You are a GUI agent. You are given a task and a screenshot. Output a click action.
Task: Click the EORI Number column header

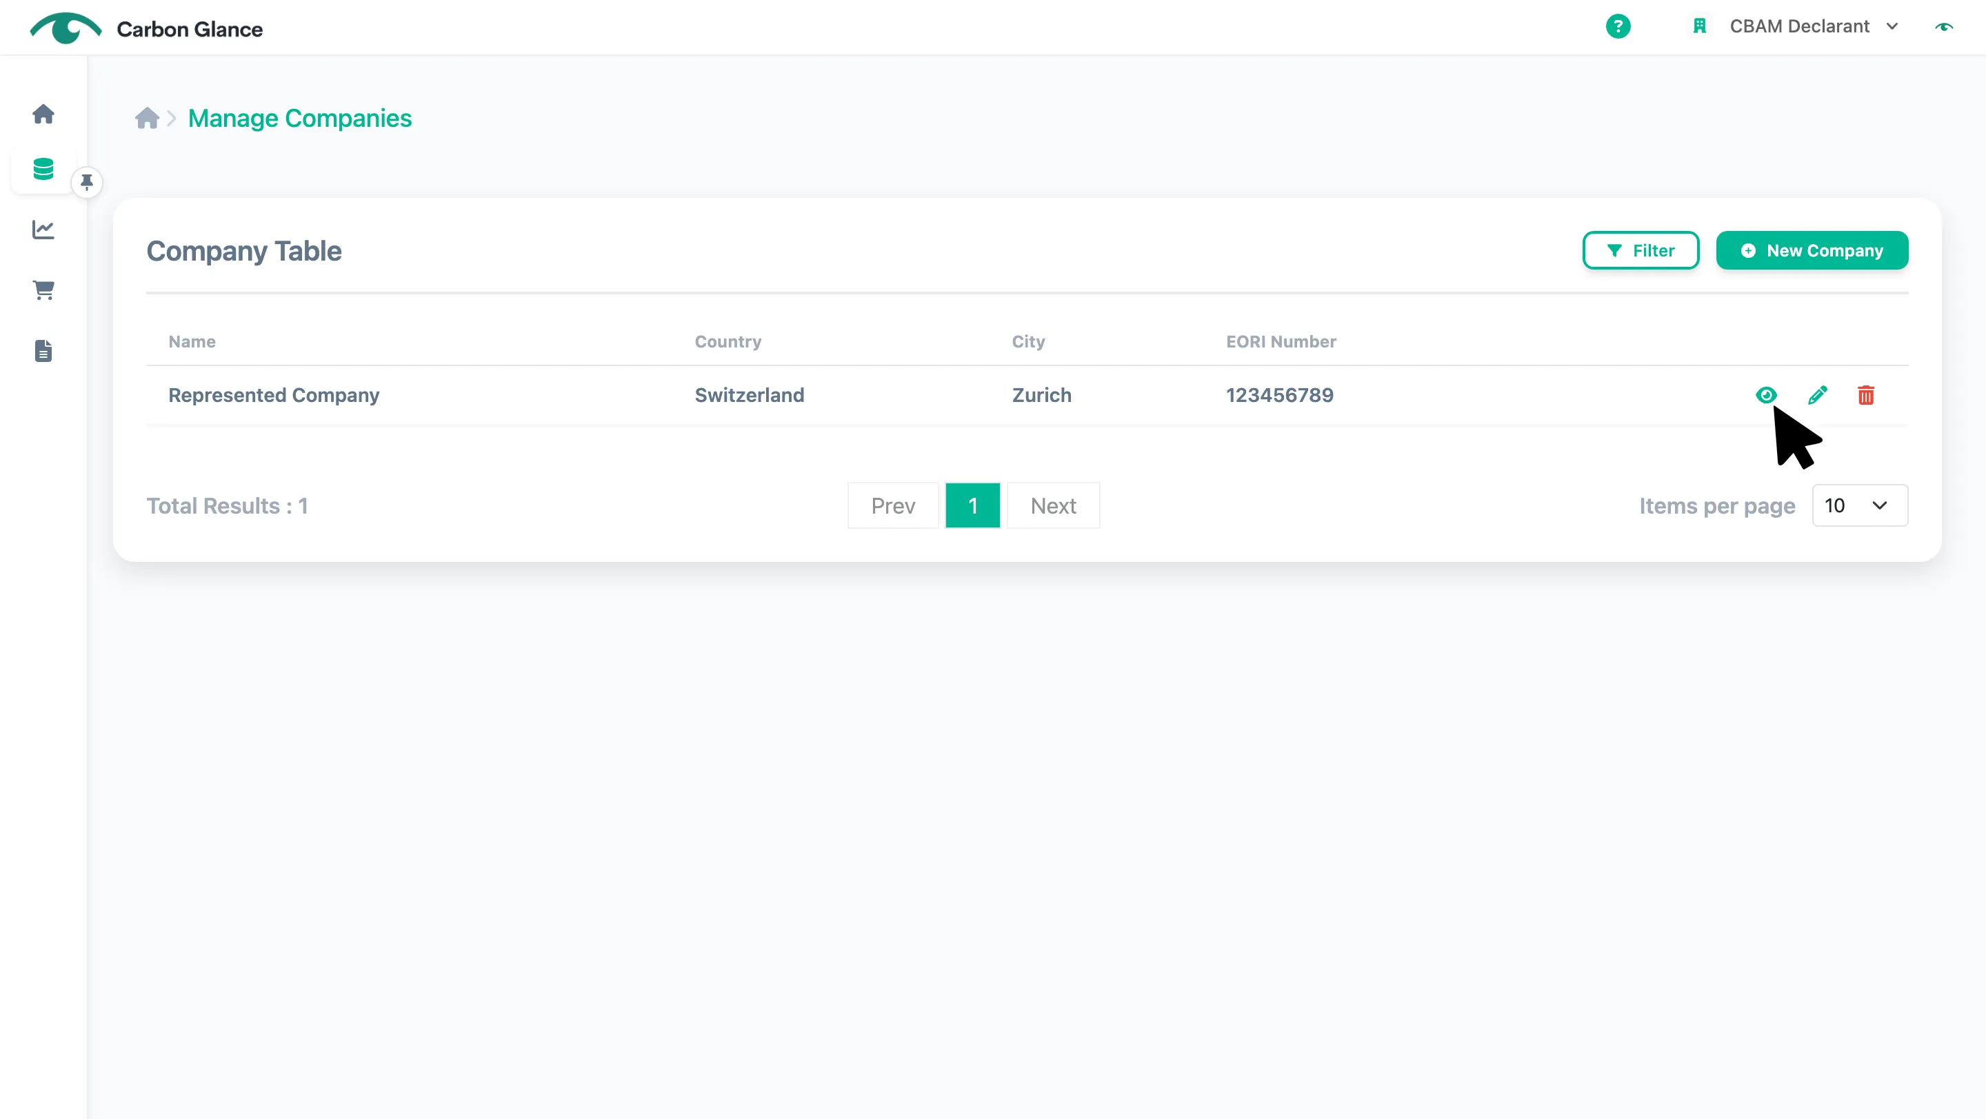coord(1281,341)
